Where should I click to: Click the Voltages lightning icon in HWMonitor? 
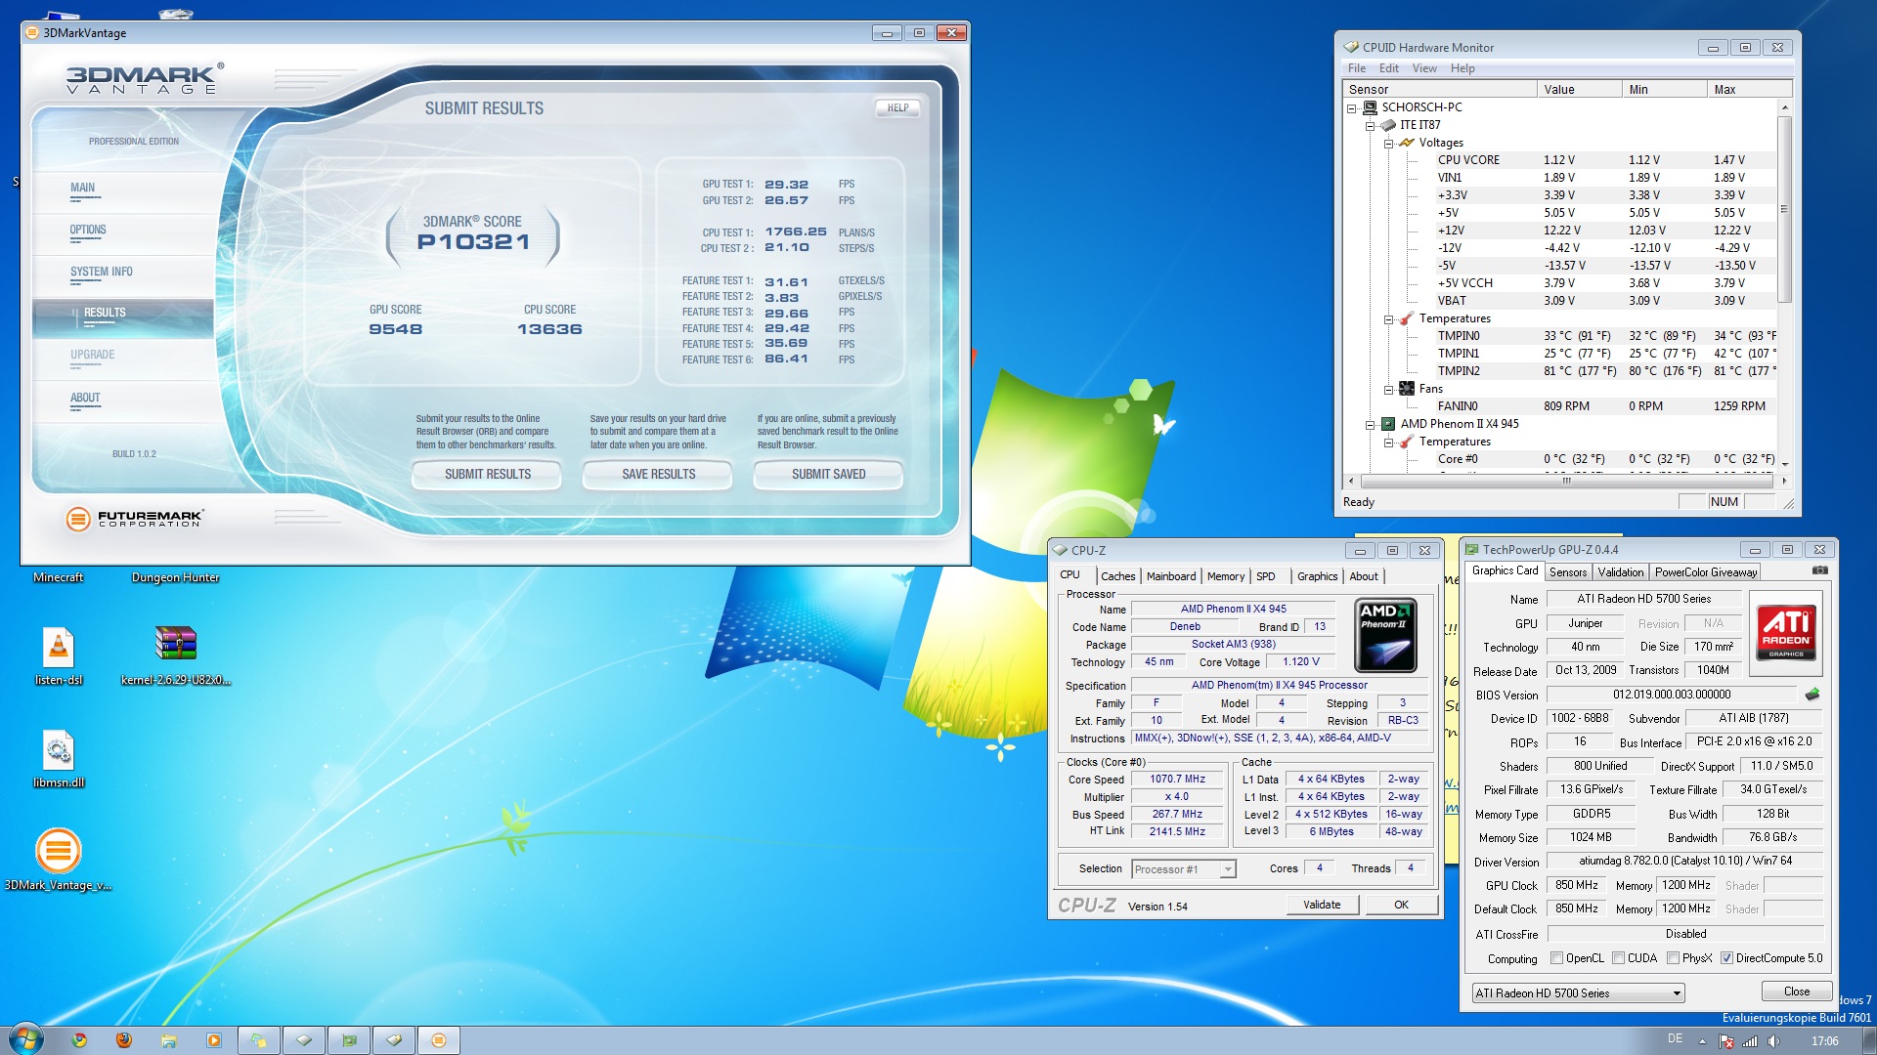click(1408, 143)
